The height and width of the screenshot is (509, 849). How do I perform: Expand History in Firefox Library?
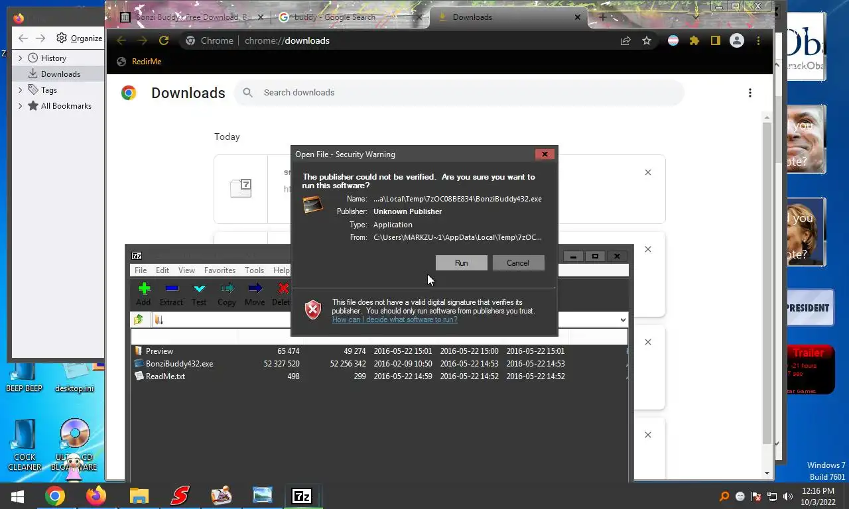pos(20,58)
